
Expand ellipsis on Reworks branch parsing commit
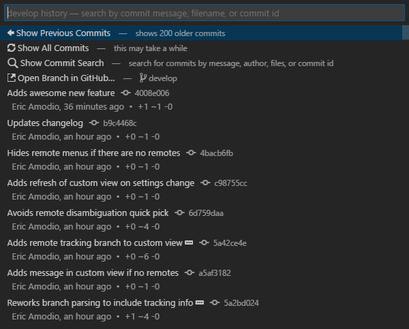pos(200,303)
